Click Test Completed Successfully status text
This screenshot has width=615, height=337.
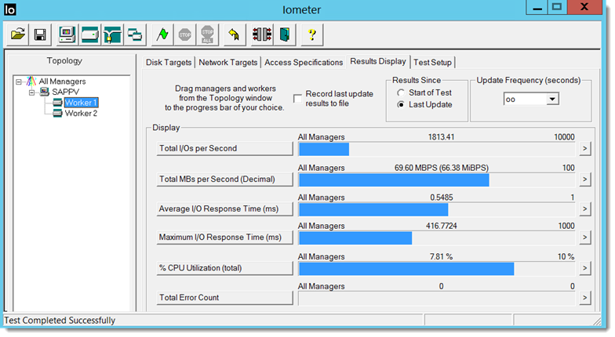click(60, 321)
